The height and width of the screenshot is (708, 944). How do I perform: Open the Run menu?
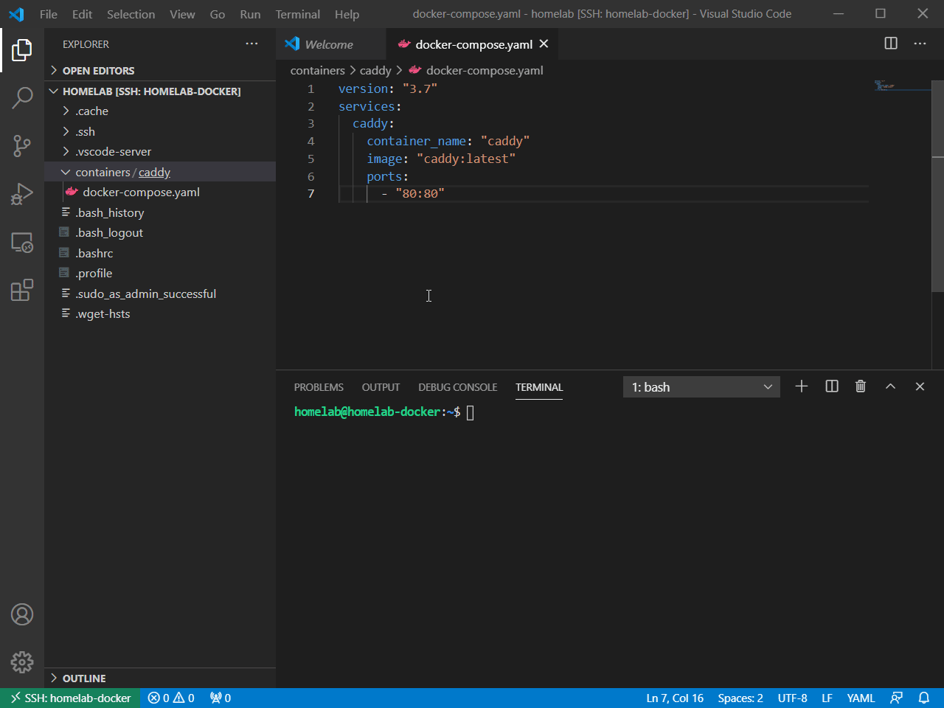click(250, 14)
